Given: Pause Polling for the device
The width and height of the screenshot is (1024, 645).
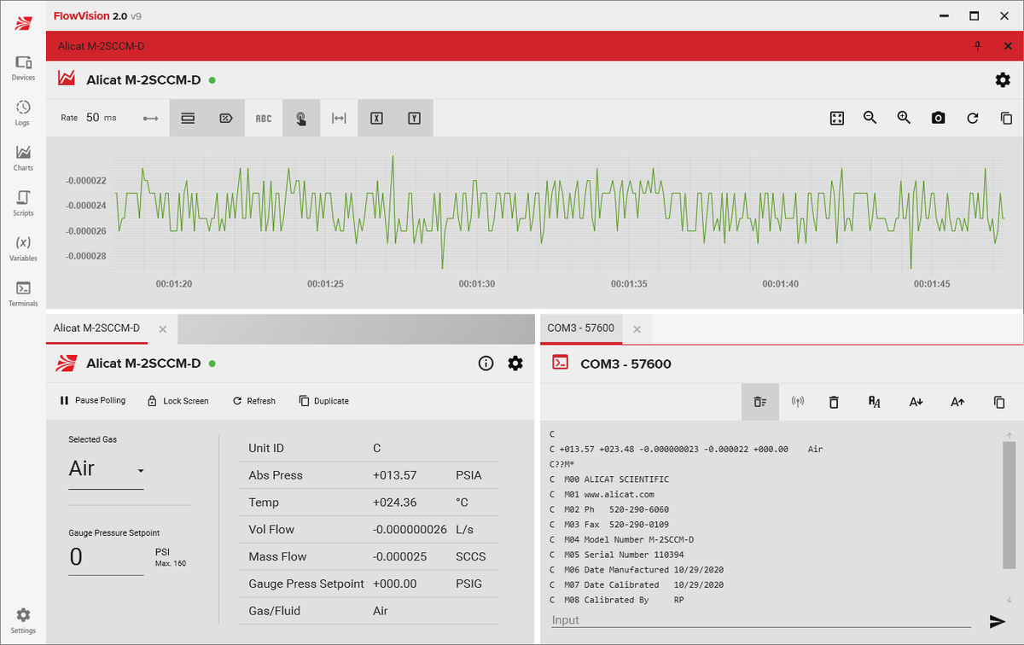Looking at the screenshot, I should 92,401.
